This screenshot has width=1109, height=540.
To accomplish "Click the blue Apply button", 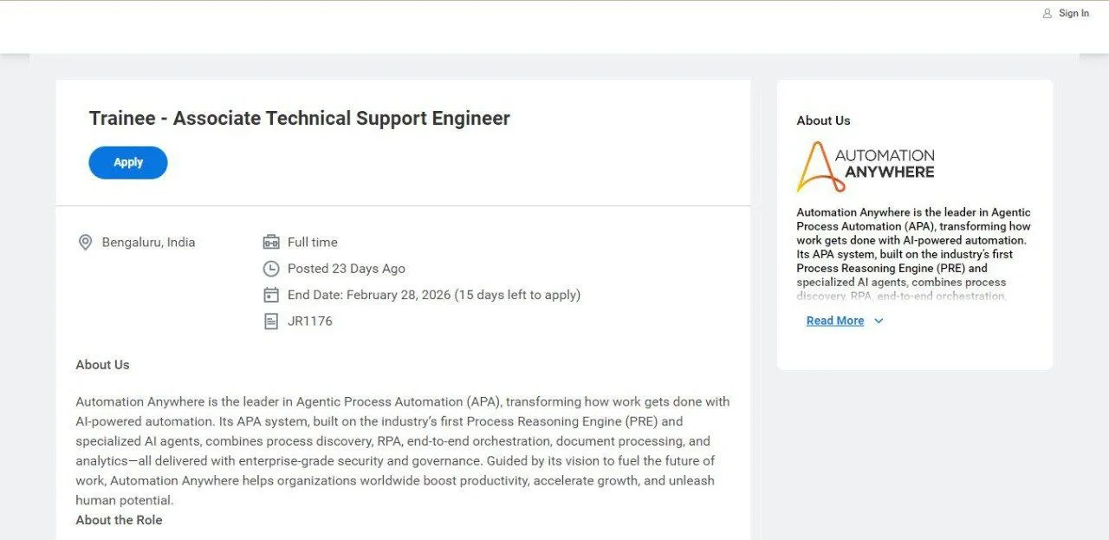I will coord(128,163).
